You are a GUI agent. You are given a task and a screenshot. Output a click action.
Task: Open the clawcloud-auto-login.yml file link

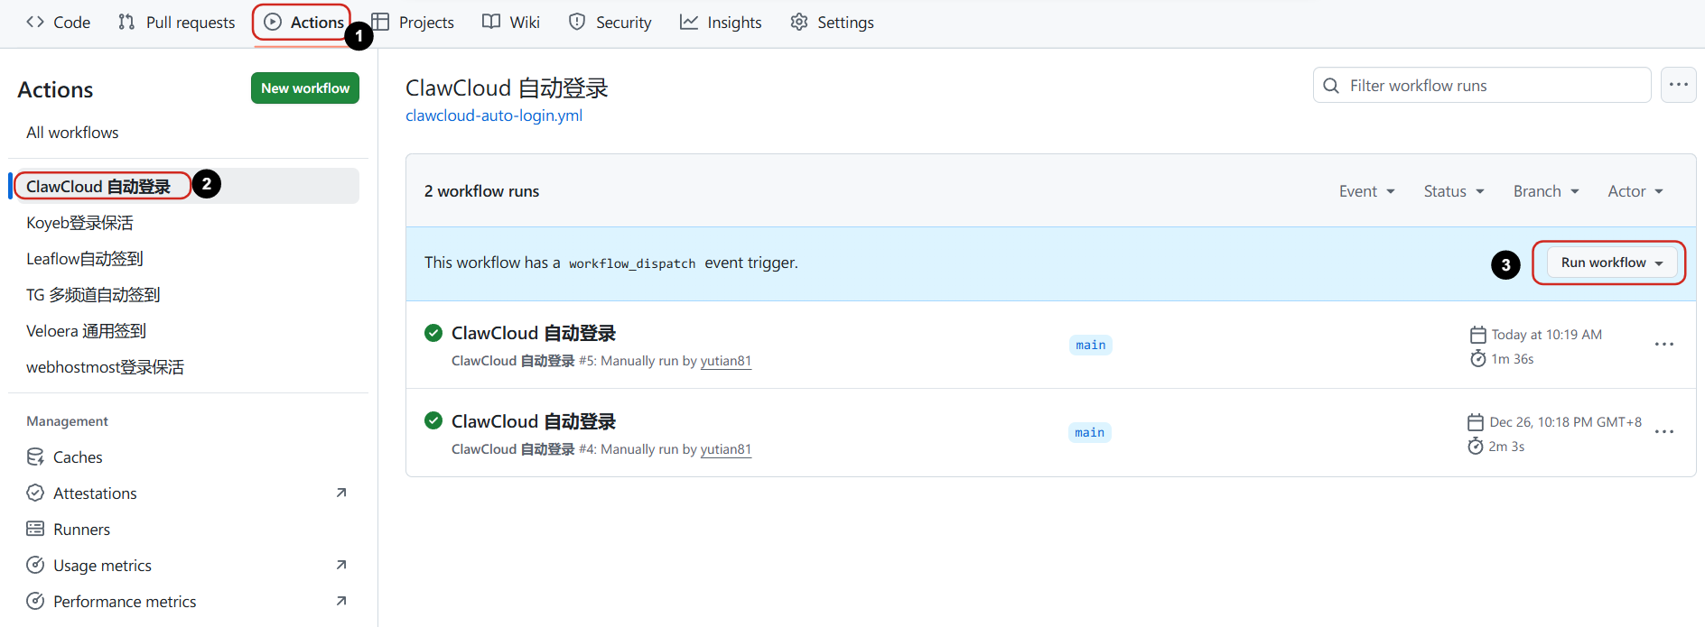494,115
